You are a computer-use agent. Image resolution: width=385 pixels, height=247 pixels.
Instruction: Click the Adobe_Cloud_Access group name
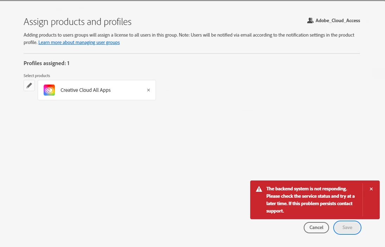tap(337, 21)
